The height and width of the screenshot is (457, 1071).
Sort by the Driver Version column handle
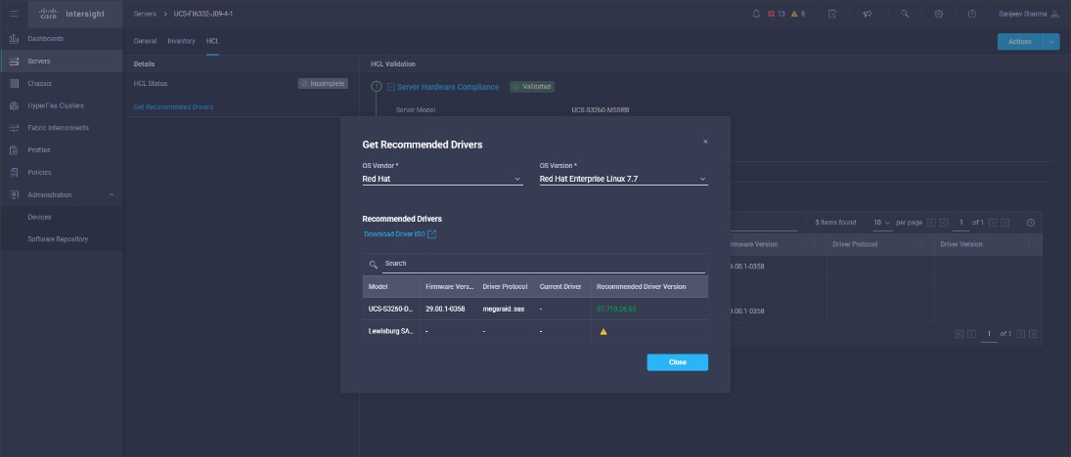[1029, 244]
